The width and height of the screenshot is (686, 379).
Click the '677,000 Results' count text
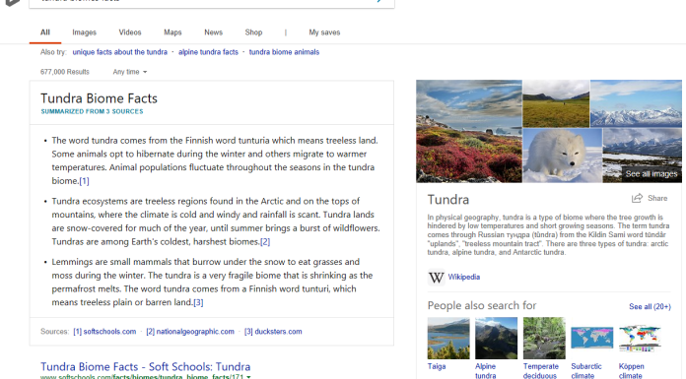click(65, 72)
